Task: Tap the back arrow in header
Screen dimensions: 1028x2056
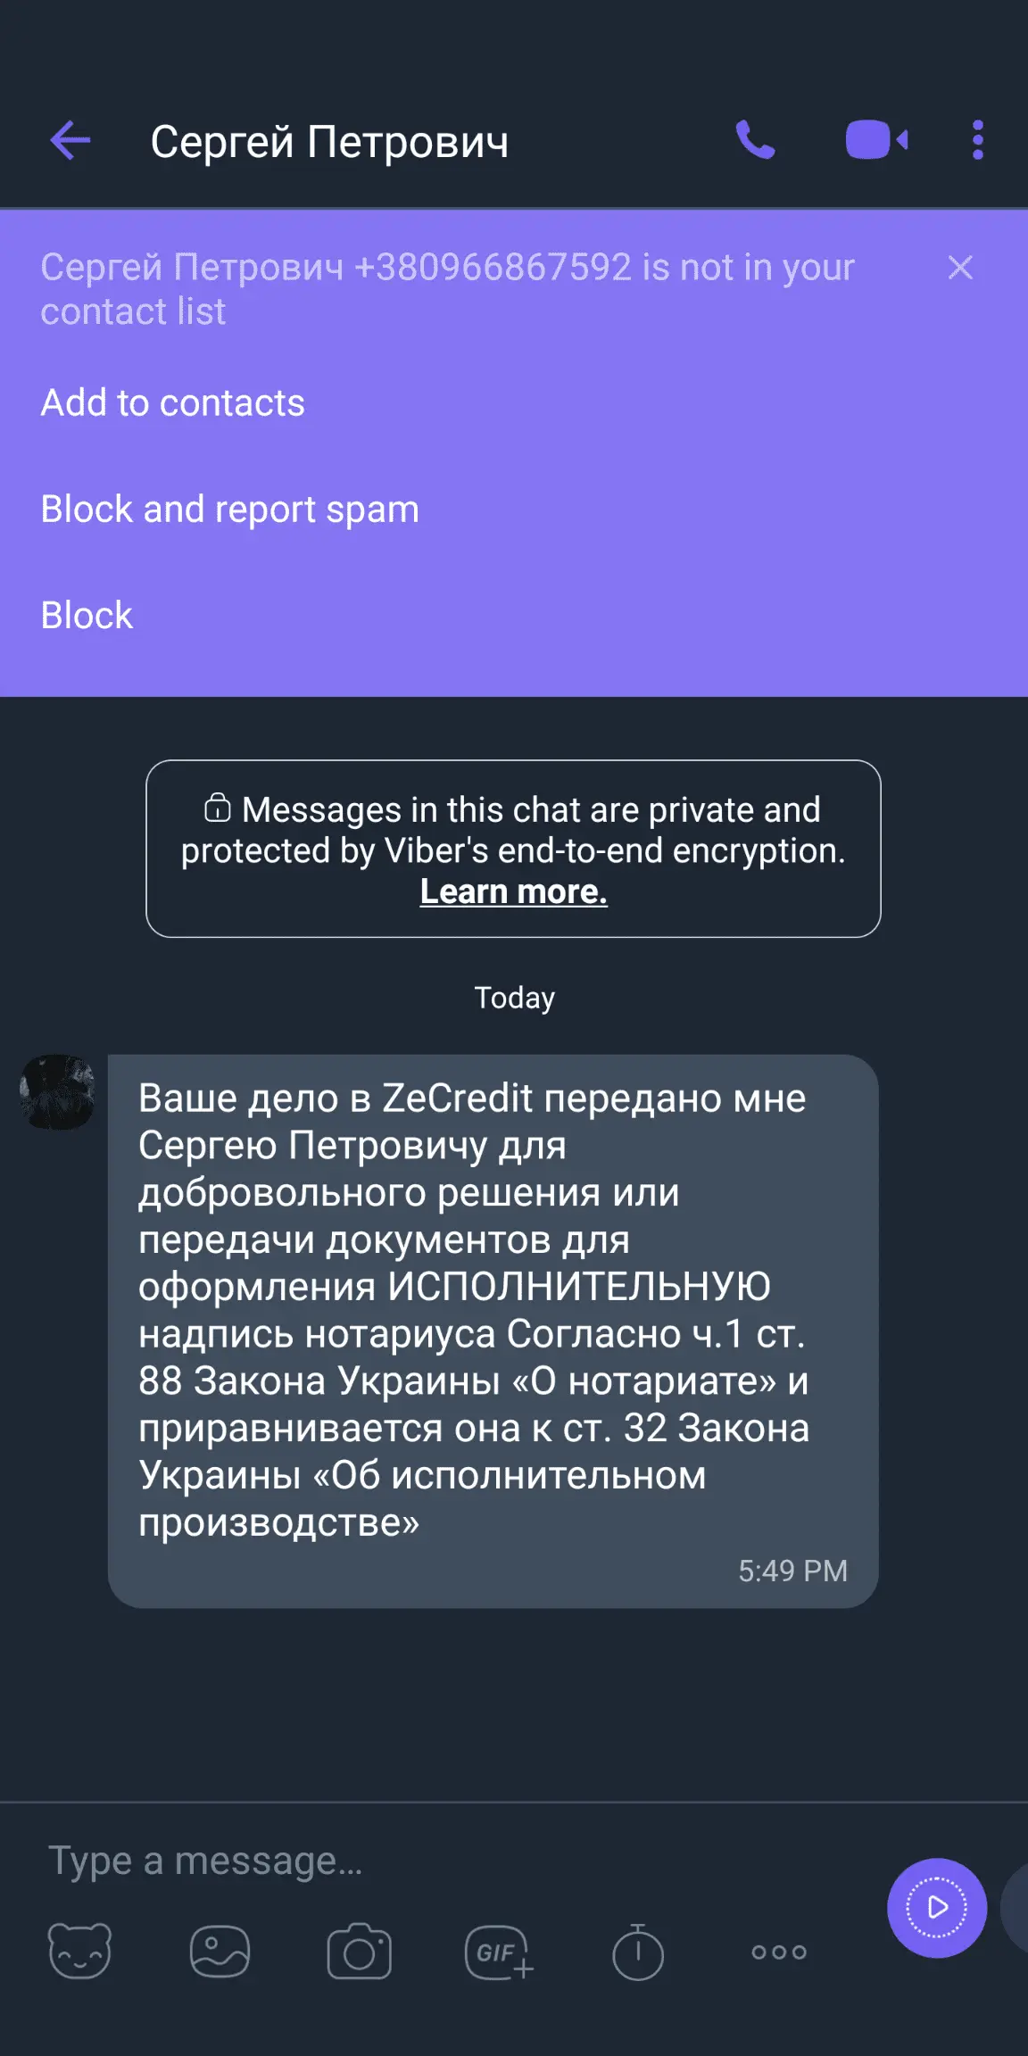Action: (x=70, y=141)
